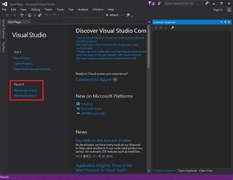Open the document tab list dropdown arrow
Image resolution: width=233 pixels, height=180 pixels.
pos(149,22)
